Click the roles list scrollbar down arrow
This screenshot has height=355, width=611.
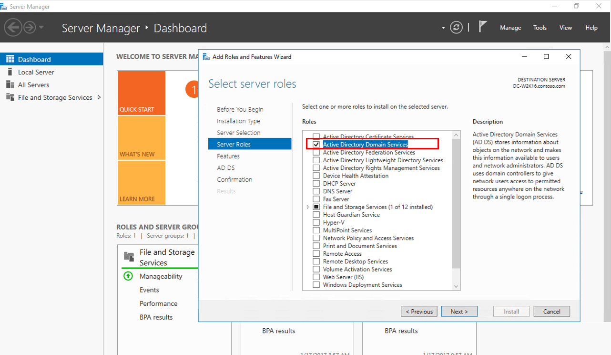pos(456,286)
